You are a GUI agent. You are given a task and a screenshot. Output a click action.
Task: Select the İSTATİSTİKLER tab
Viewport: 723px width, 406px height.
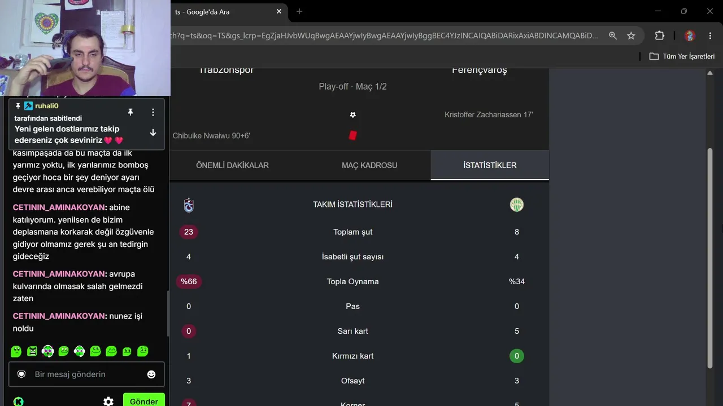point(490,165)
